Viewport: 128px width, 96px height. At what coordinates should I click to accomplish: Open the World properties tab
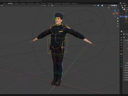tap(121, 48)
